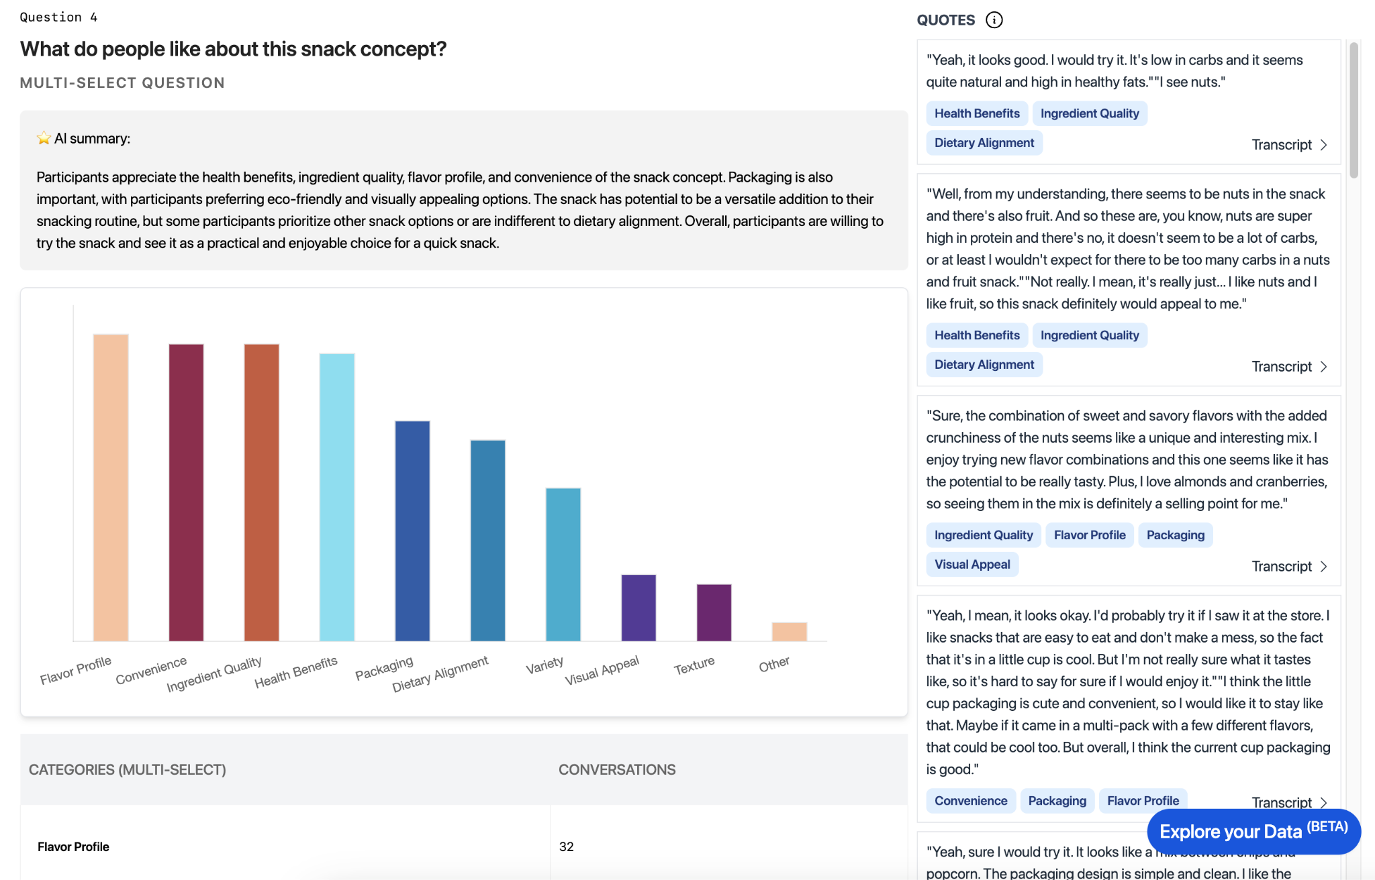Click the Packaging tag on third quote

[1176, 535]
